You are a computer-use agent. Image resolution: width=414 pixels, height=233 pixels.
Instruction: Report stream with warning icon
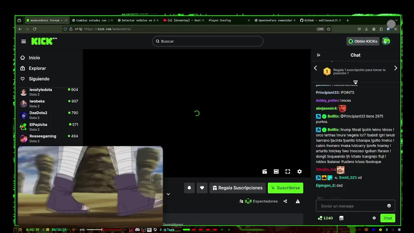point(298,201)
